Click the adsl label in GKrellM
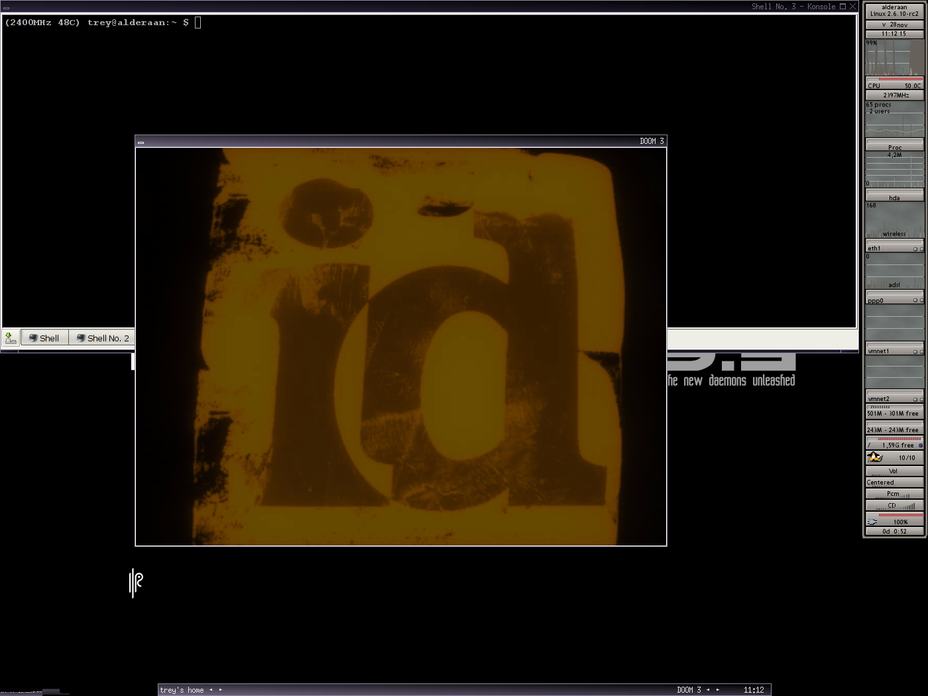The width and height of the screenshot is (928, 696). tap(894, 285)
